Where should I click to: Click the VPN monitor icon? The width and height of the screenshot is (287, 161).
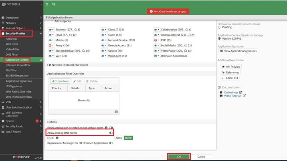(x=3, y=102)
